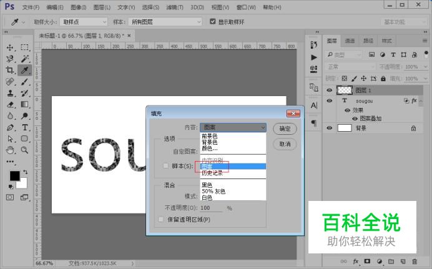Toggle visibility of 图案叠加 pattern overlay

coord(355,119)
